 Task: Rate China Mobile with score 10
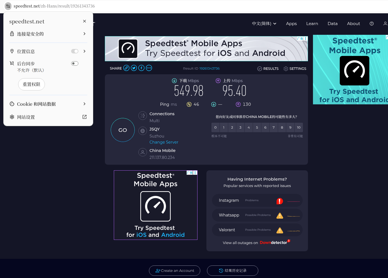299,127
